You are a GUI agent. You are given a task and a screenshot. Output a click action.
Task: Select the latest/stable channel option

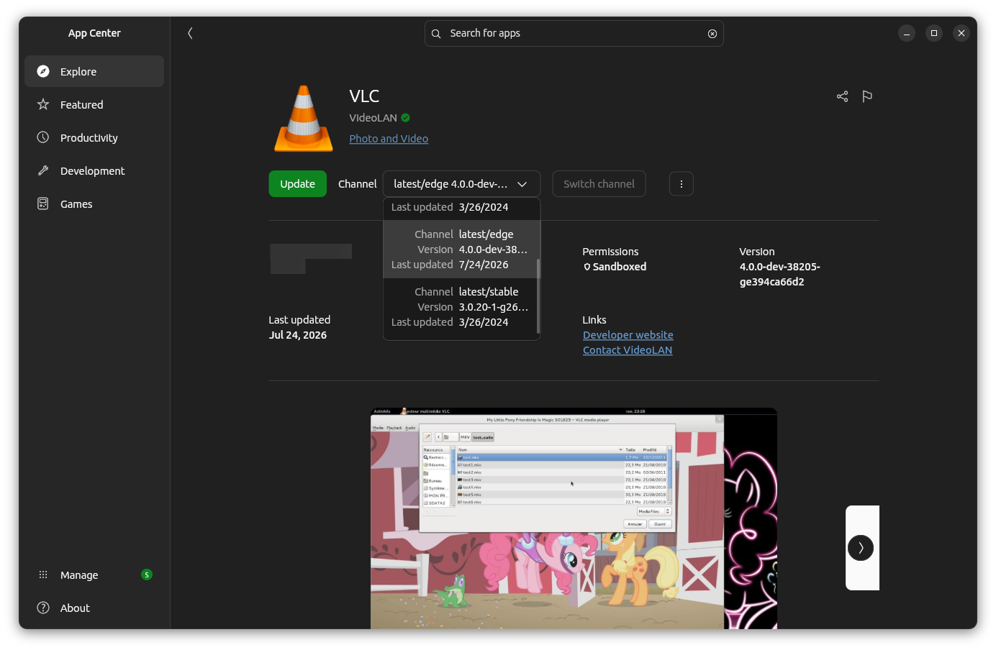(461, 307)
